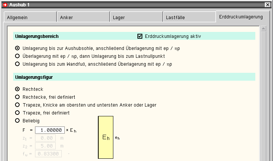The image size is (273, 161).
Task: Go to the Lager tab
Action: pos(136,18)
